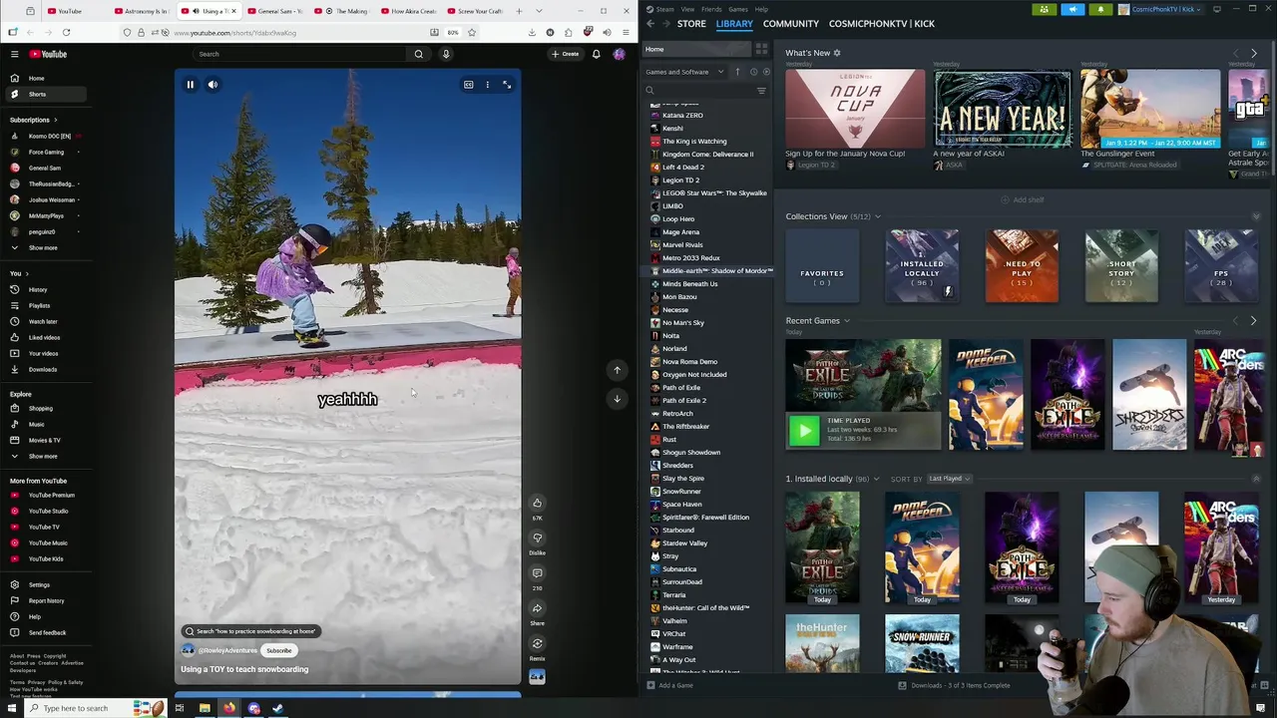Open the Steam announcements megaphone button
The height and width of the screenshot is (718, 1277).
tap(1072, 9)
